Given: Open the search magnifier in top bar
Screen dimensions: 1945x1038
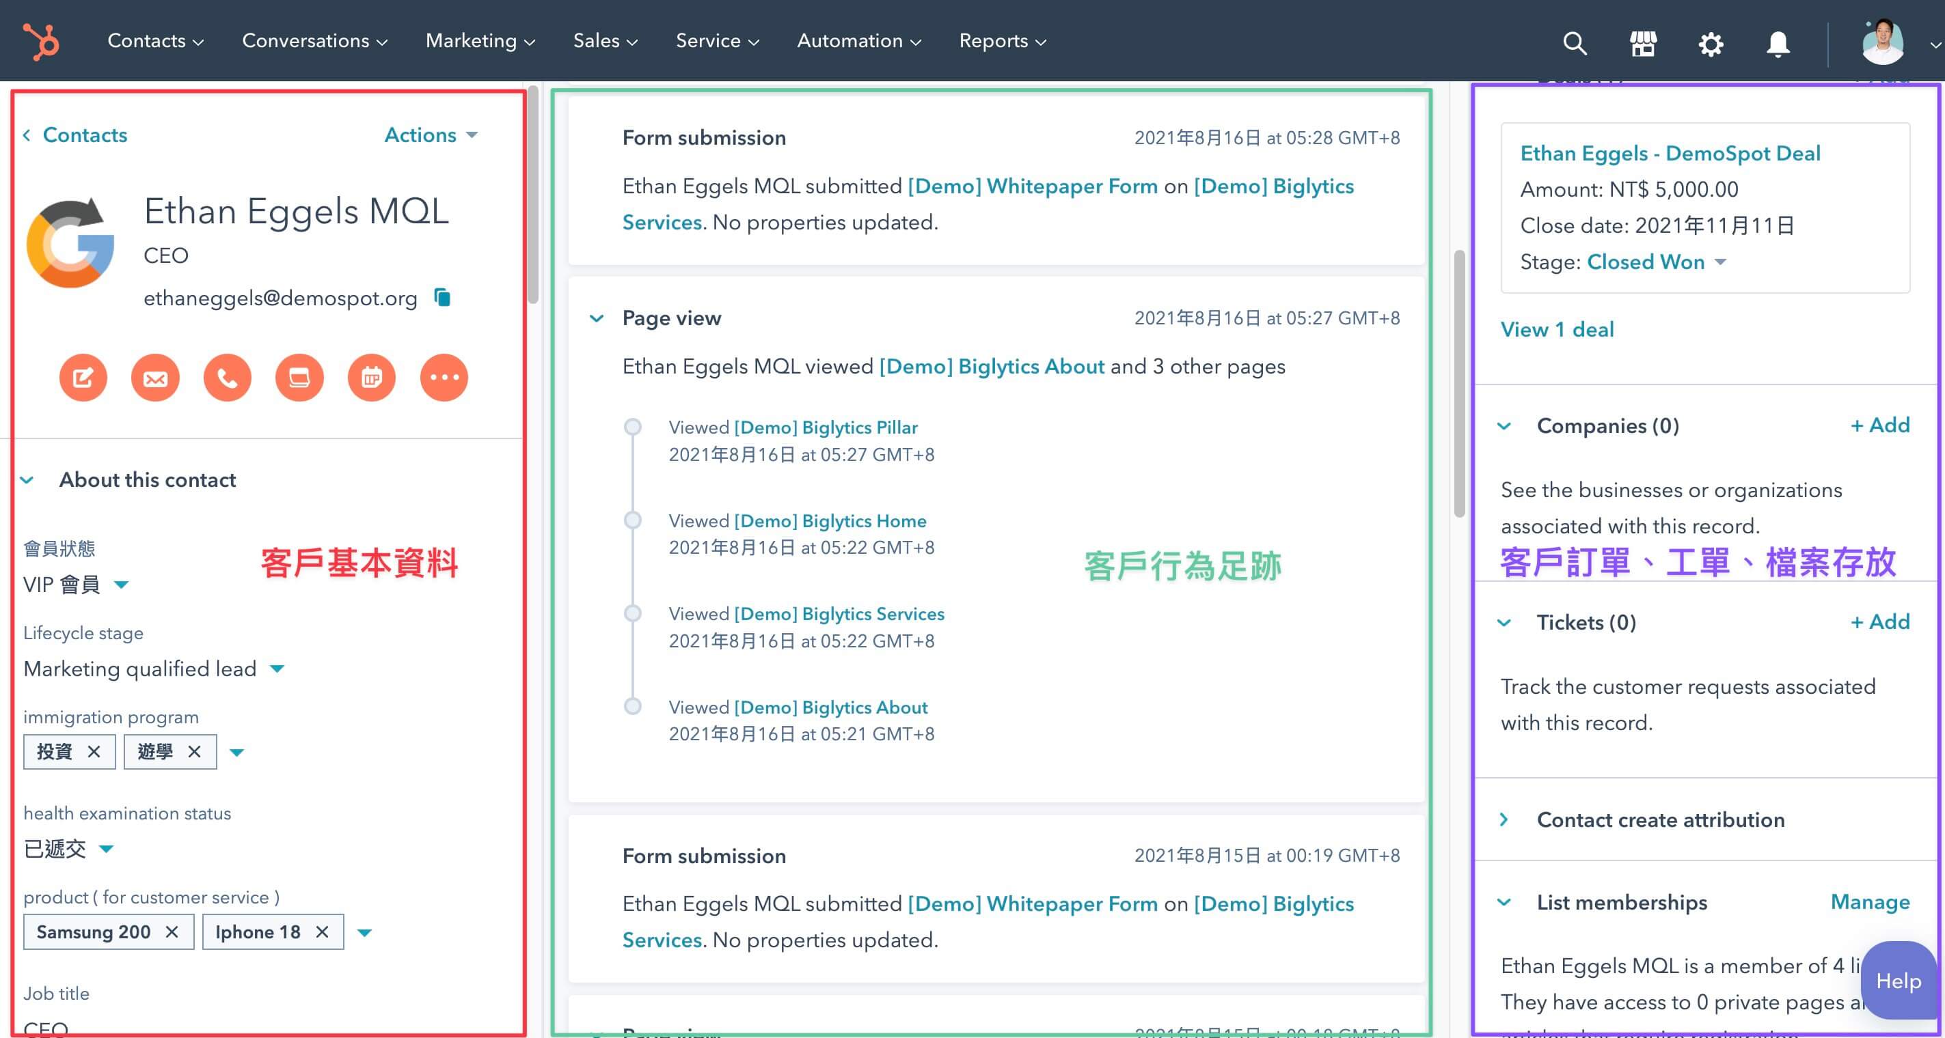Looking at the screenshot, I should pos(1575,43).
